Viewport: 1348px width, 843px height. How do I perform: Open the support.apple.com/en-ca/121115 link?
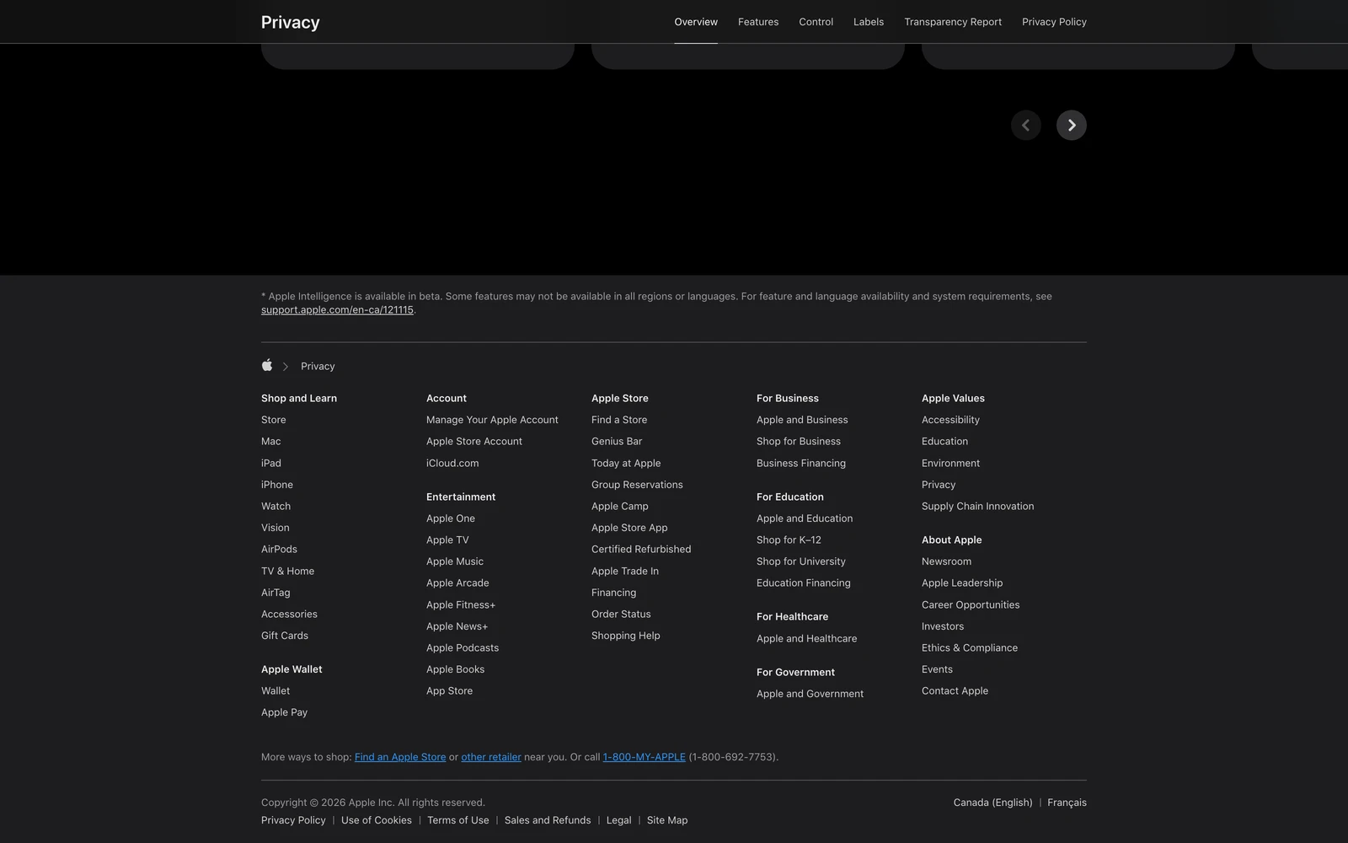click(337, 310)
